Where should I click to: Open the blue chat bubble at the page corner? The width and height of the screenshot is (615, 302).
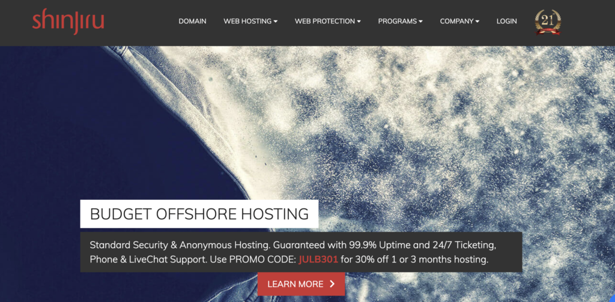click(612, 299)
